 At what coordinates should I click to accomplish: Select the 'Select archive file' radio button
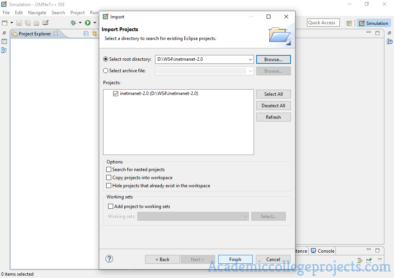[106, 71]
